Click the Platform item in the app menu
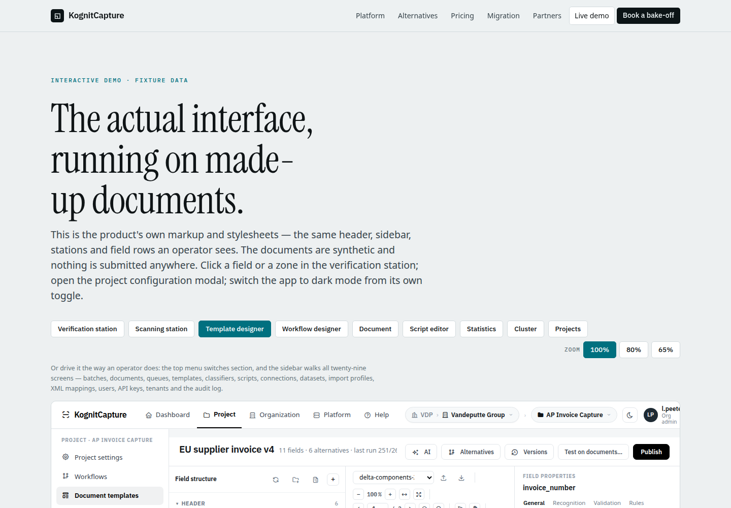Image resolution: width=731 pixels, height=508 pixels. 332,415
